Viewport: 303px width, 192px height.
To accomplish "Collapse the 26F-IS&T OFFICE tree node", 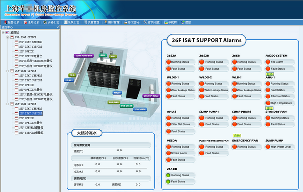I will click(x=8, y=104).
